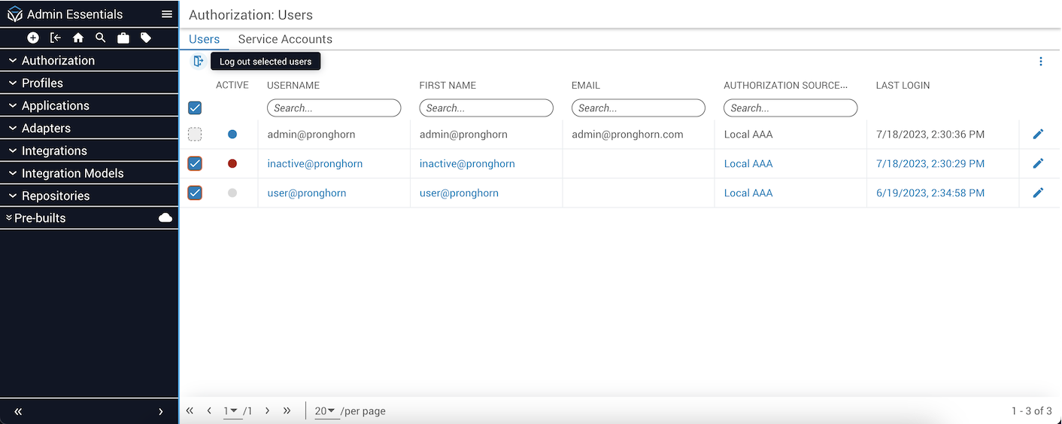Screen dimensions: 1062x424
Task: Open the hamburger menu beside Admin Essentials
Action: 167,14
